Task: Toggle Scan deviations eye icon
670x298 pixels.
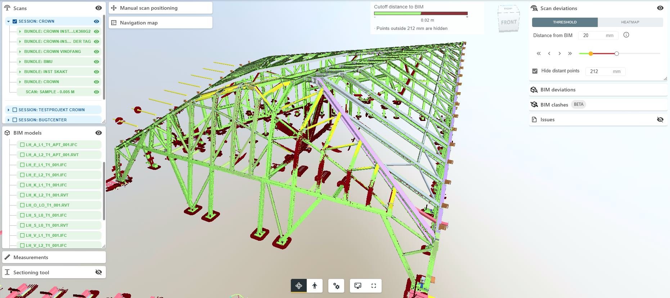Action: (x=660, y=8)
